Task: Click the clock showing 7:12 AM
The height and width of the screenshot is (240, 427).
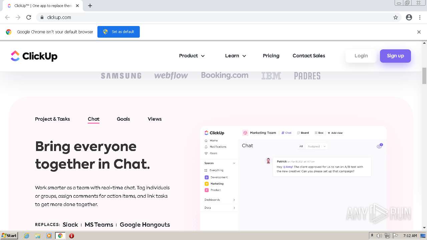Action: pyautogui.click(x=410, y=236)
